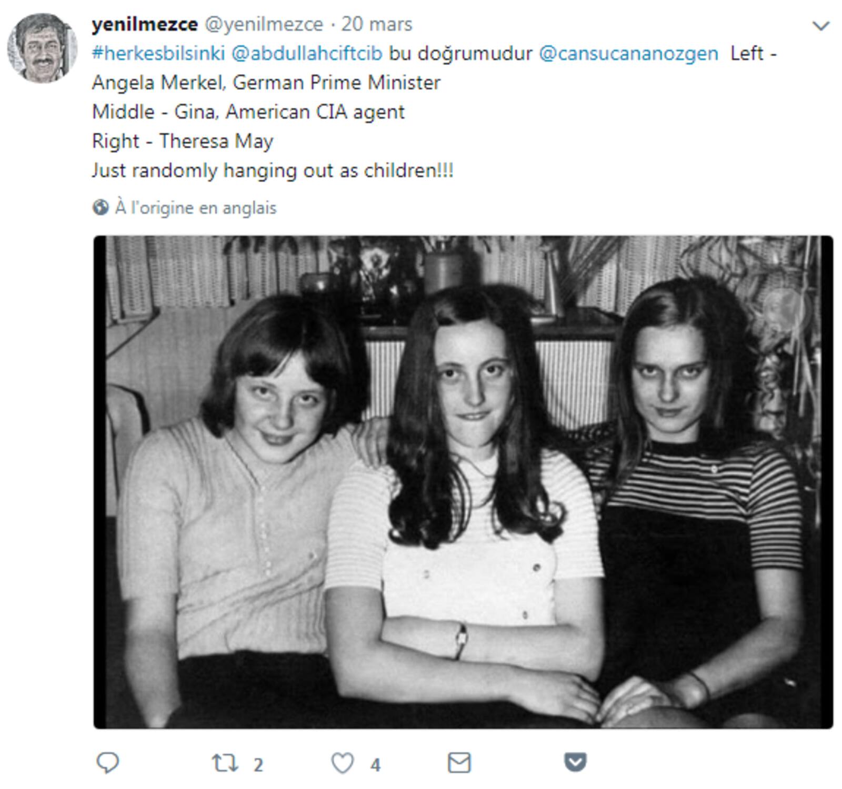842x789 pixels.
Task: Open the 20 mars timestamp link
Action: point(377,24)
